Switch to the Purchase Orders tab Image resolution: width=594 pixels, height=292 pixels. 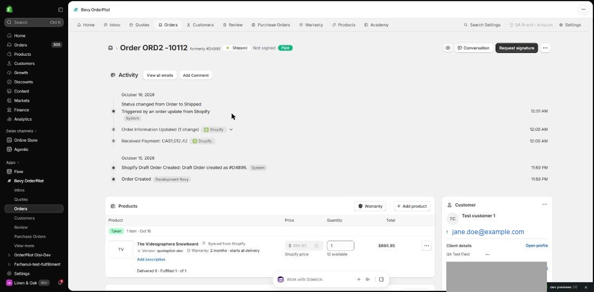271,25
